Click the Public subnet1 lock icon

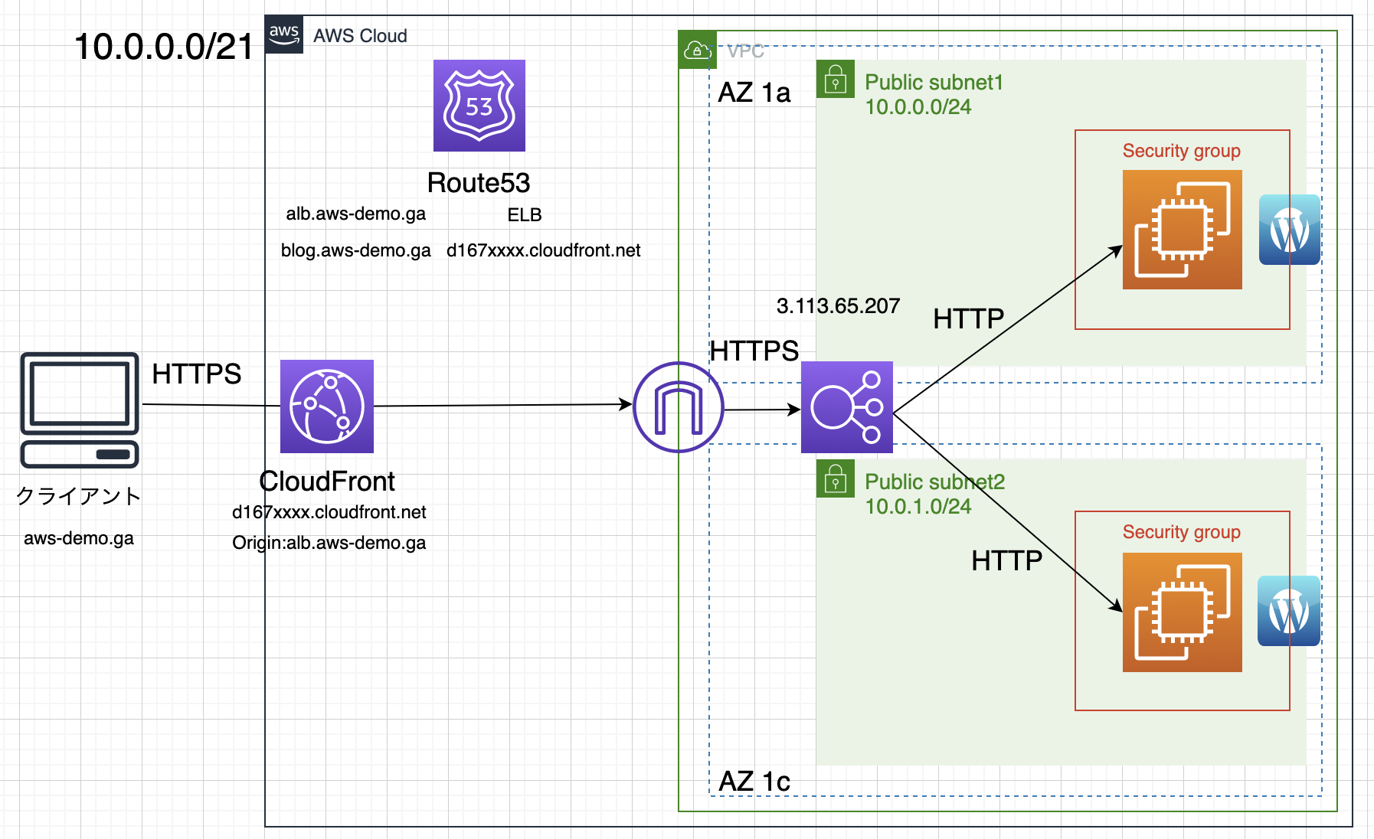836,79
